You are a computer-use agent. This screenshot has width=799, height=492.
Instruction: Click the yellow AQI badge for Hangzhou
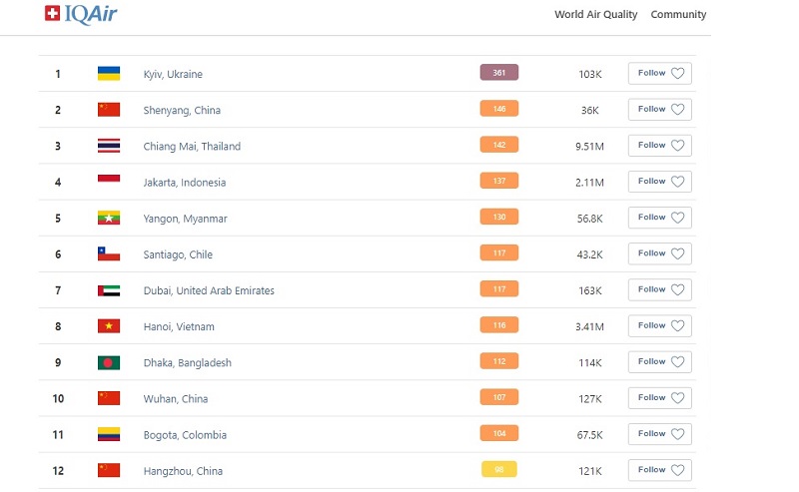click(x=498, y=469)
